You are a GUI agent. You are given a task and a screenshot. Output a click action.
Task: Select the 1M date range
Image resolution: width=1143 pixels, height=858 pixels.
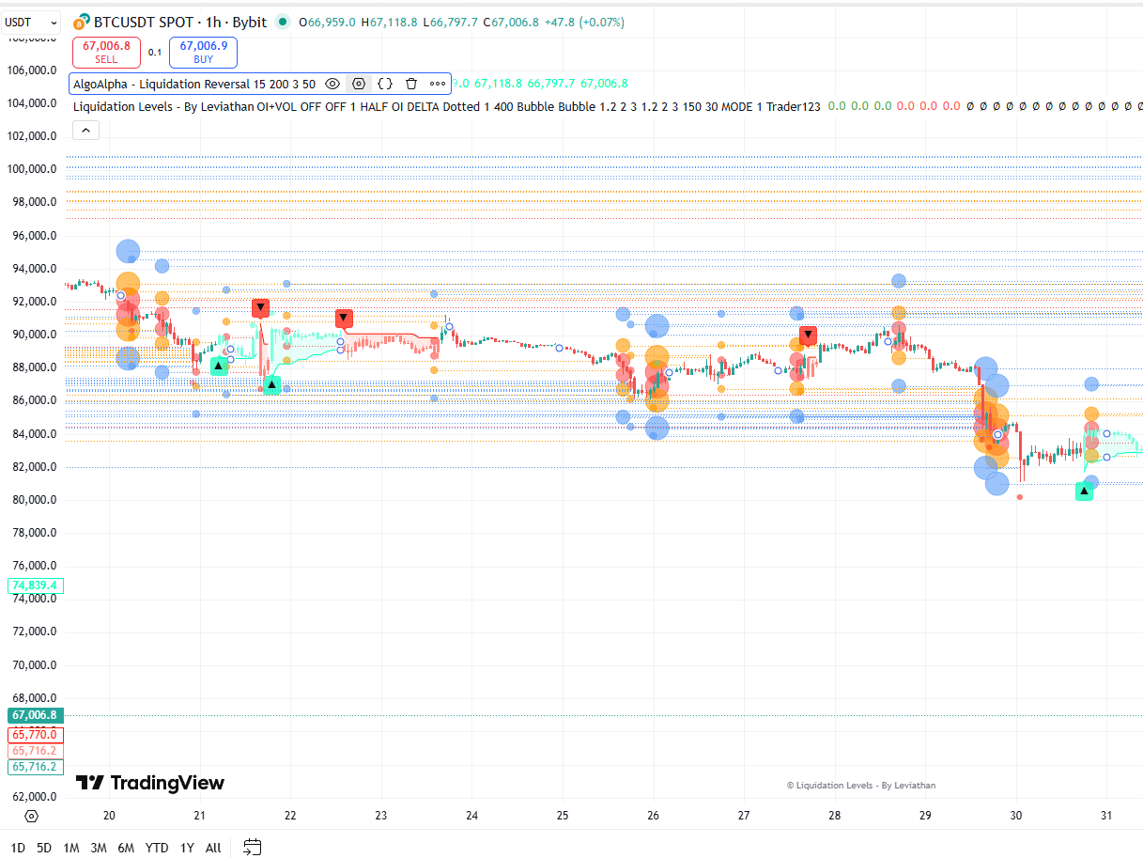(x=71, y=848)
